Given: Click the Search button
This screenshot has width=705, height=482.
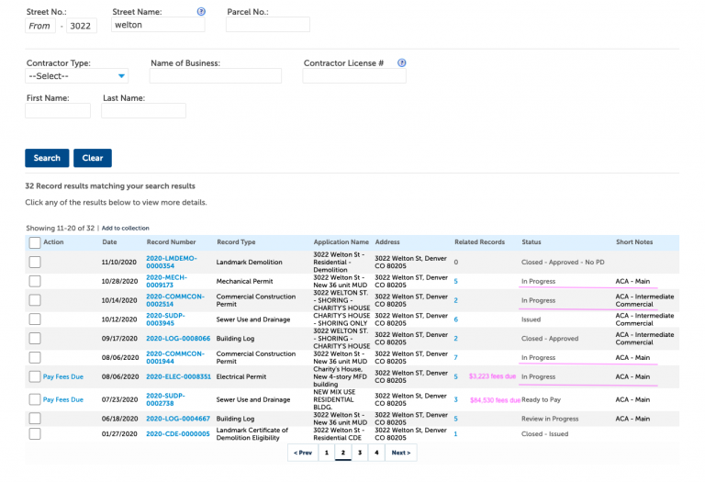Looking at the screenshot, I should pyautogui.click(x=47, y=158).
